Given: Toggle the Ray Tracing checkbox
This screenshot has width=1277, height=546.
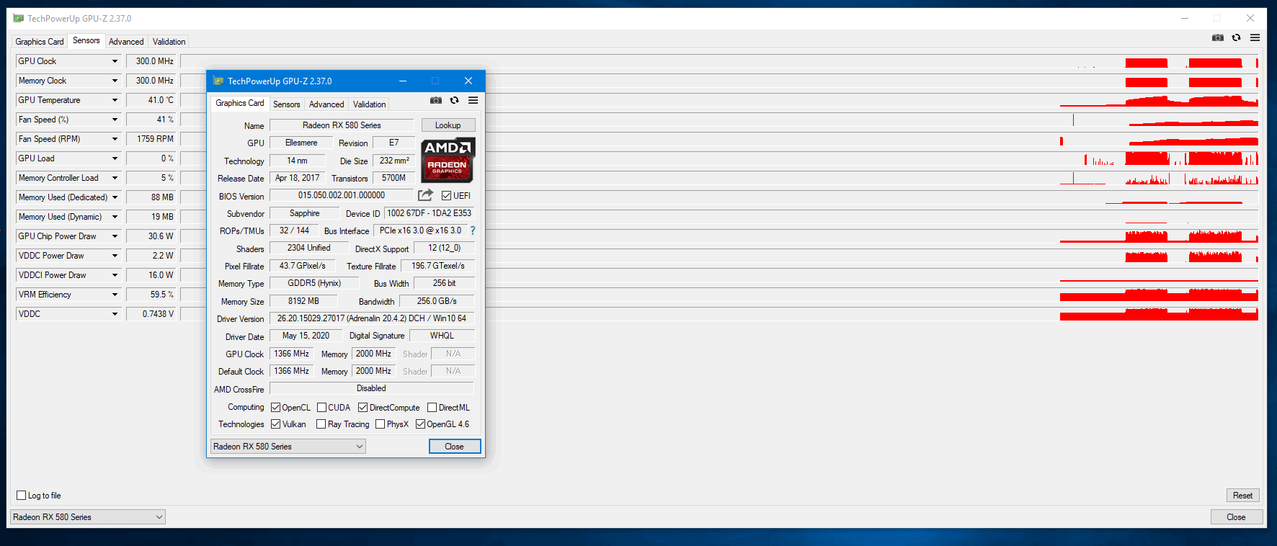Looking at the screenshot, I should click(321, 424).
